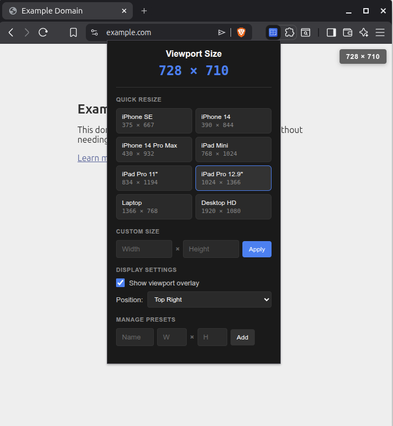Click the preset W input field
393x426 pixels.
pyautogui.click(x=172, y=337)
